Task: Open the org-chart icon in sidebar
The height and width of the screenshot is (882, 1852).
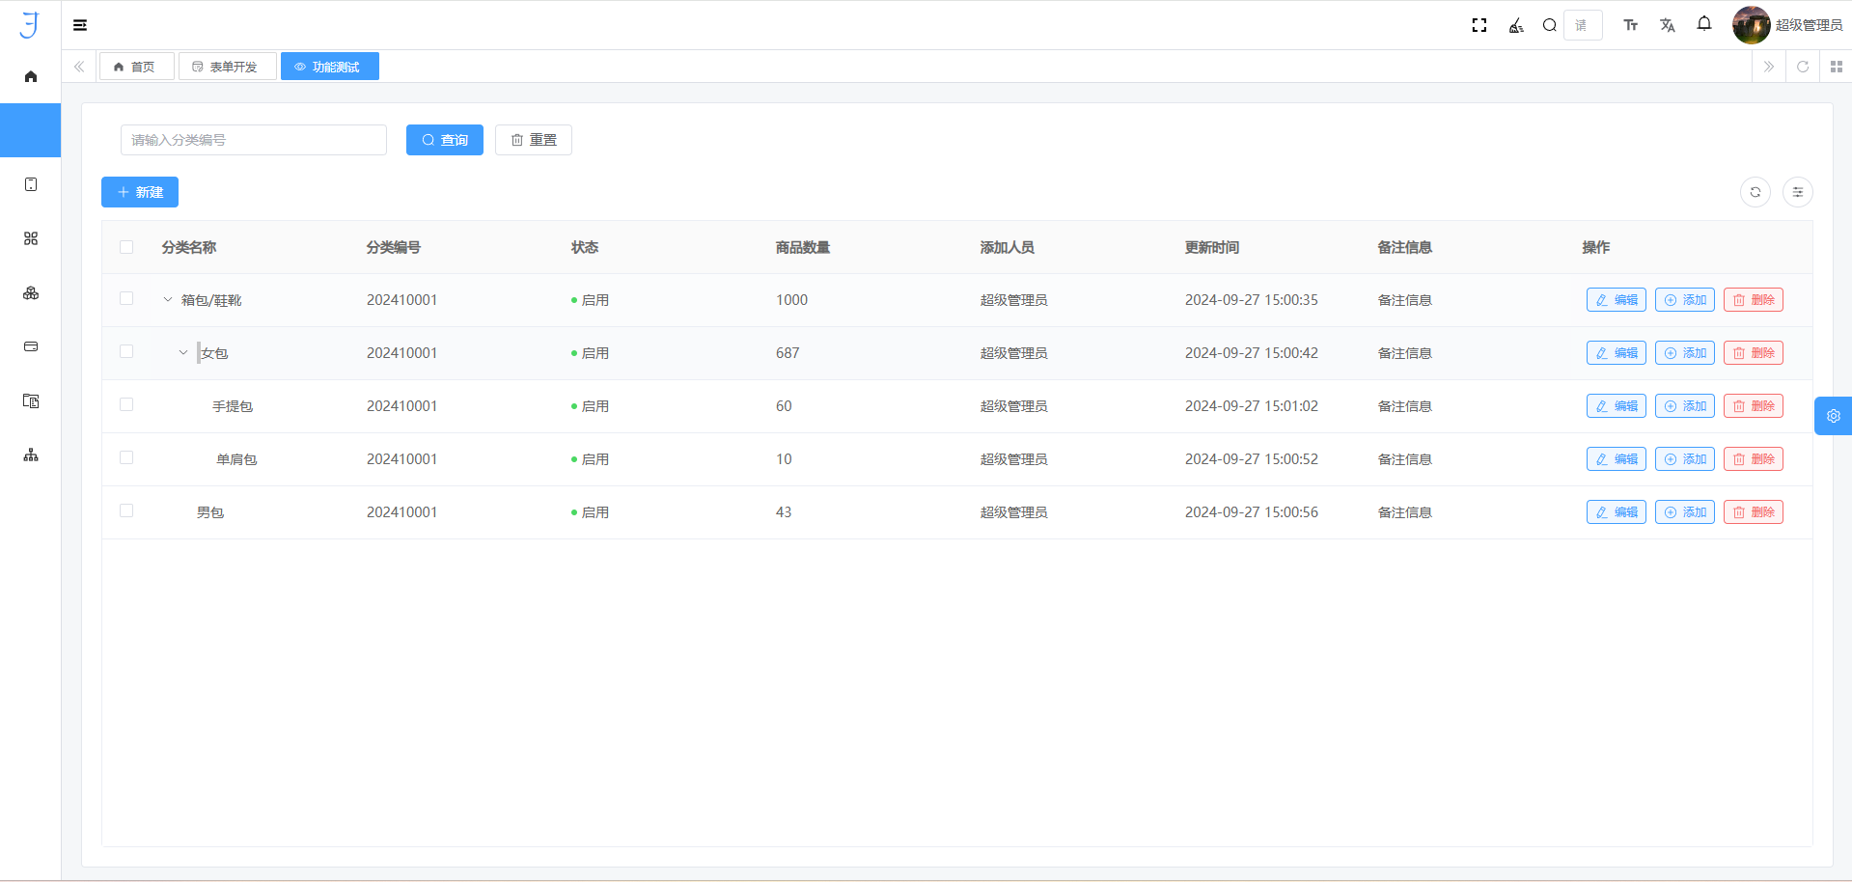Action: point(31,455)
